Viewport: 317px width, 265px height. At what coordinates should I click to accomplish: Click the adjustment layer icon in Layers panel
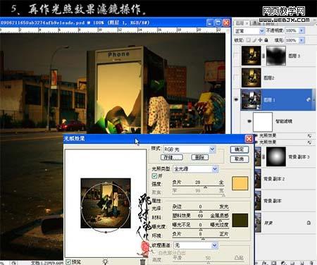pyautogui.click(x=283, y=263)
